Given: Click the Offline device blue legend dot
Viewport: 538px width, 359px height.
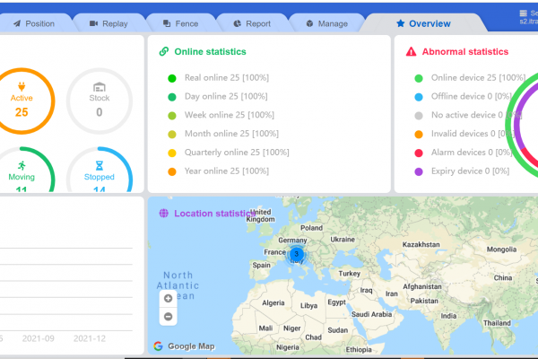Looking at the screenshot, I should click(419, 97).
